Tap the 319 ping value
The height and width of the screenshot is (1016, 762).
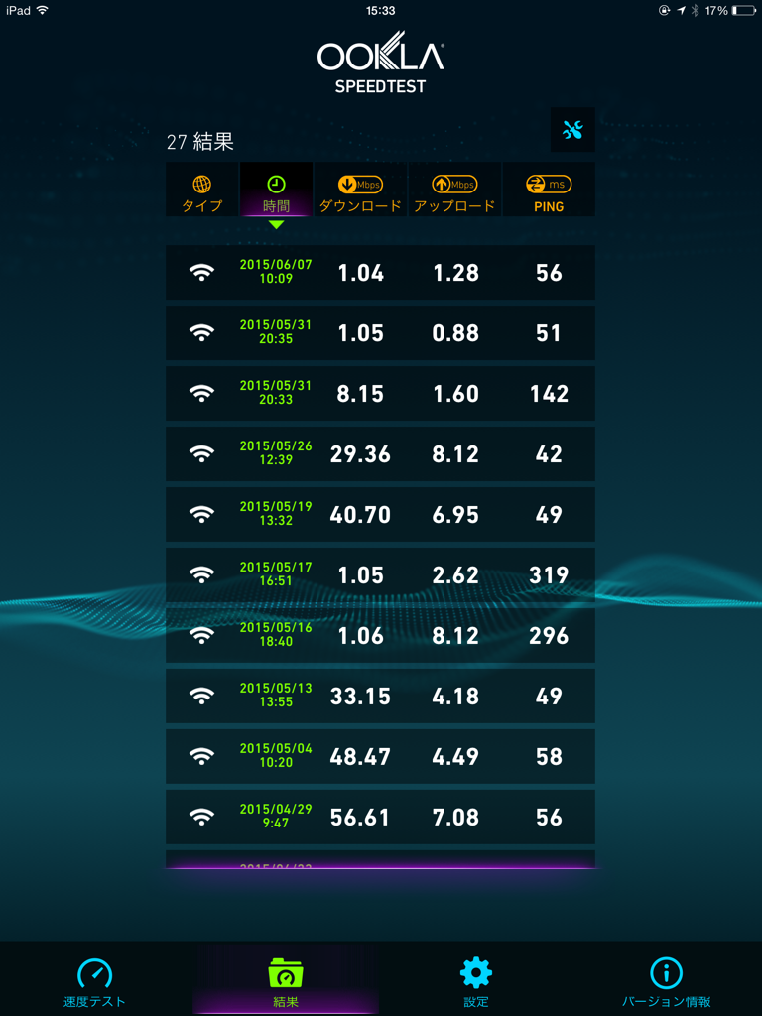pyautogui.click(x=549, y=575)
